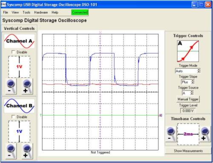Toggle Channel B Disable checkbox
Screen dimensions: 213x163
tap(13, 117)
